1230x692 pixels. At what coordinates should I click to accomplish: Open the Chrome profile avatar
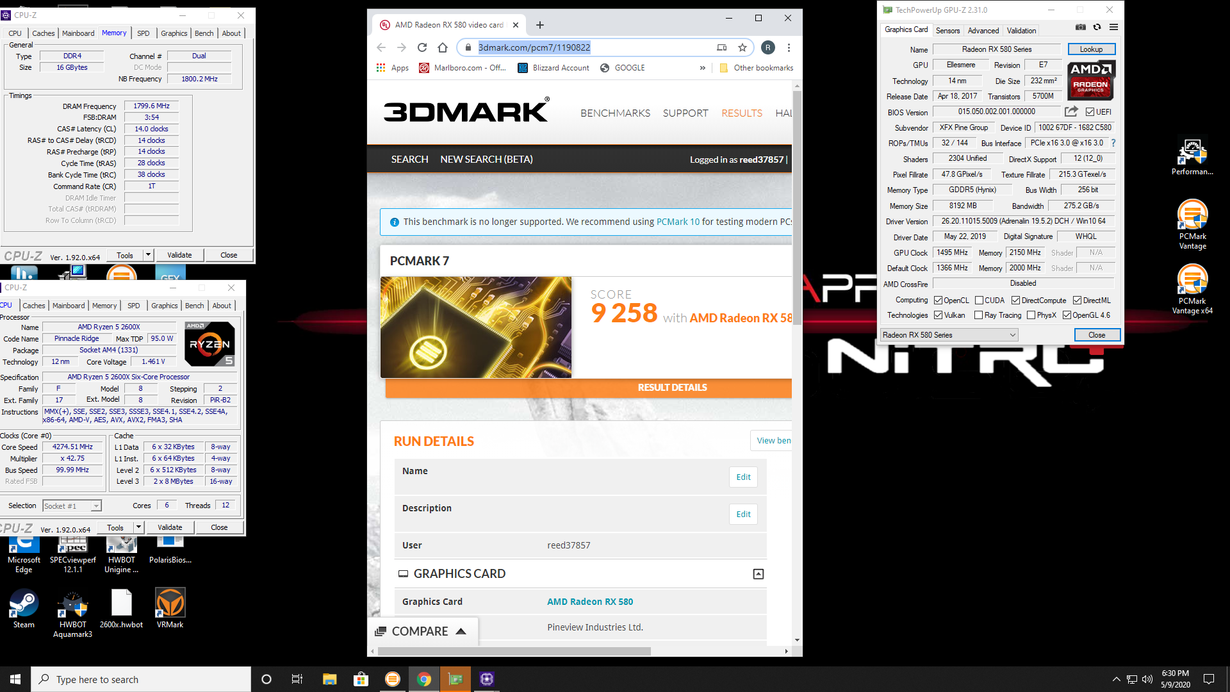[x=768, y=47]
